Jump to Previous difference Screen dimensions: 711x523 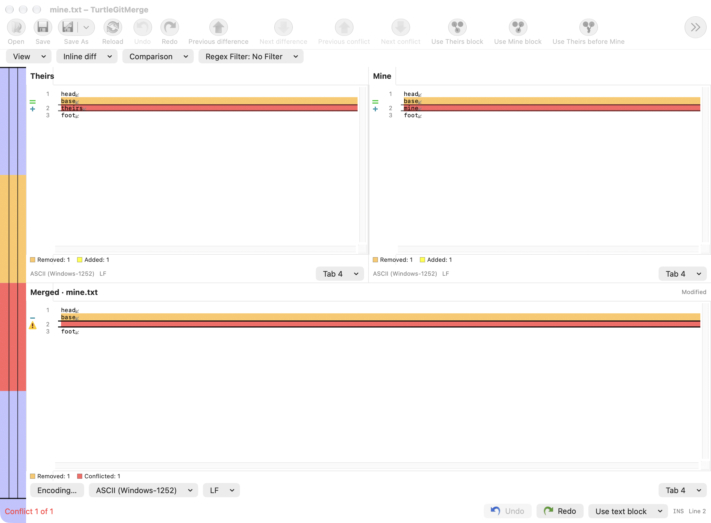(218, 28)
